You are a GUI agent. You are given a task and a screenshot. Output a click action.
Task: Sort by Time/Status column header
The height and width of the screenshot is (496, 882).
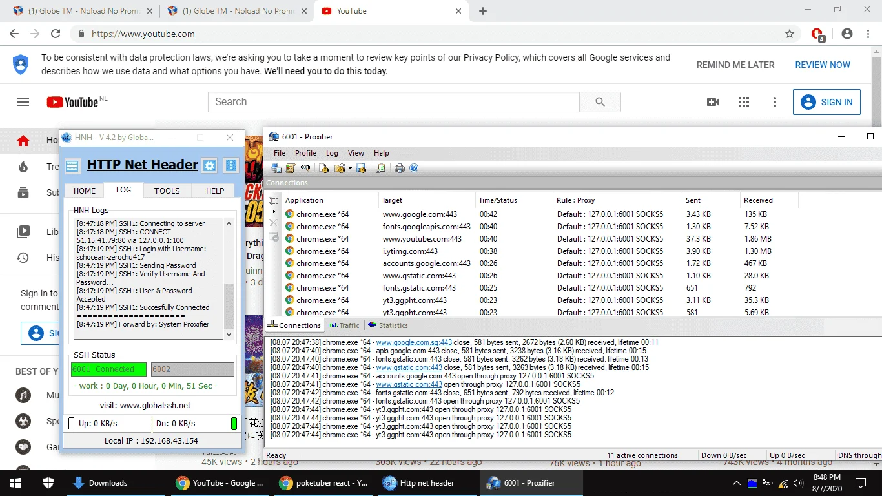[x=514, y=200]
